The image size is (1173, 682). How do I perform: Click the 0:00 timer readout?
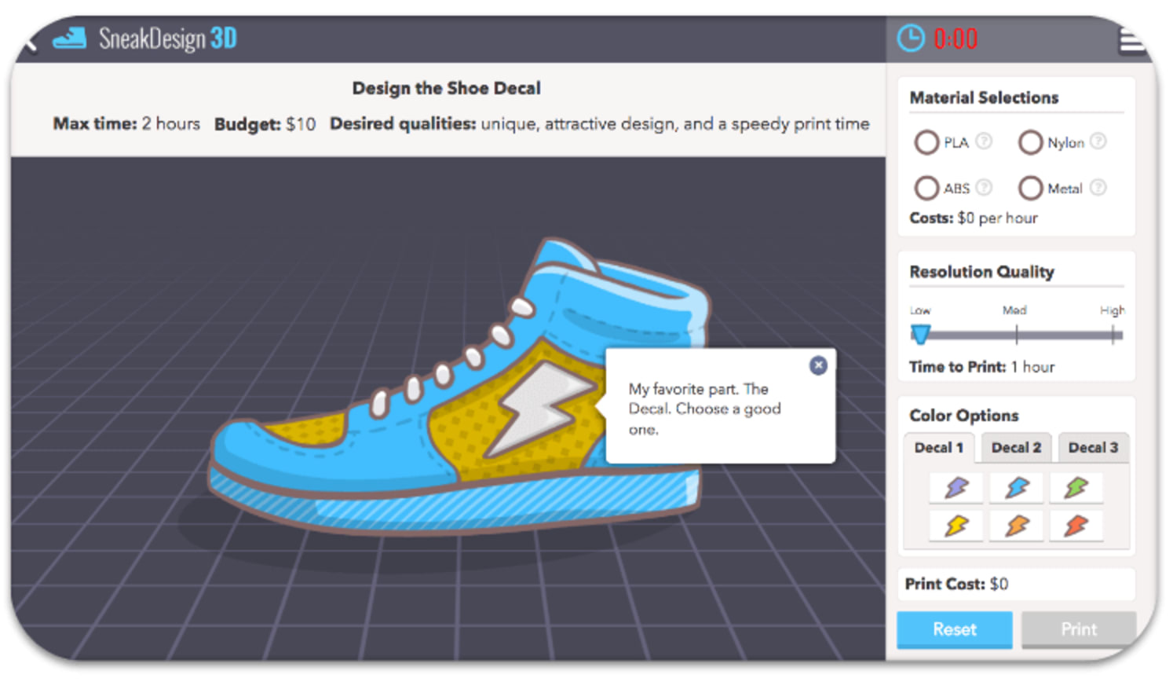(x=956, y=38)
